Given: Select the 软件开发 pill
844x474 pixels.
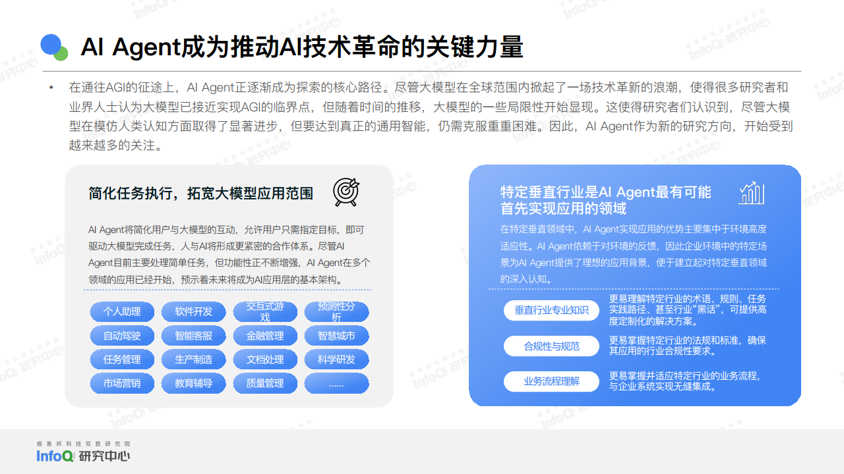Looking at the screenshot, I should pos(194,312).
